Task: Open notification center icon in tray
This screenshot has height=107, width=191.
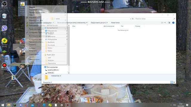Action: [x=187, y=105]
